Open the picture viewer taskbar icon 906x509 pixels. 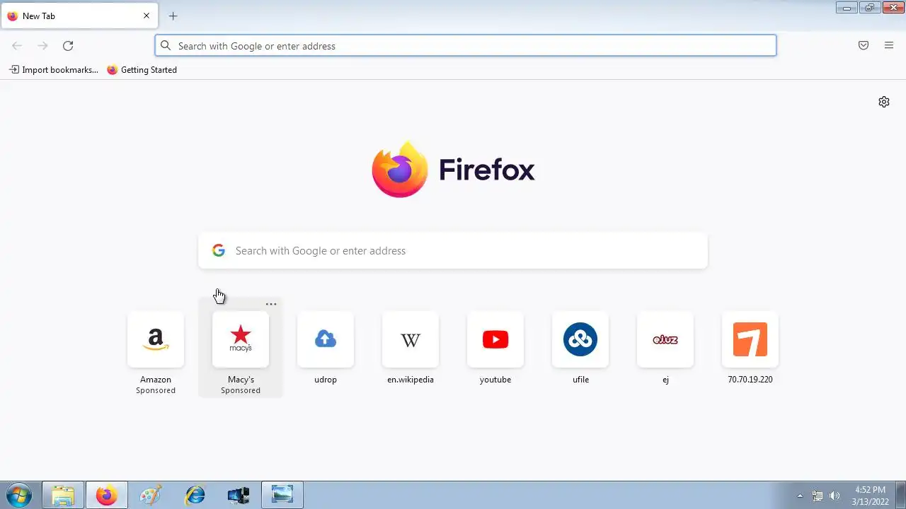click(282, 496)
